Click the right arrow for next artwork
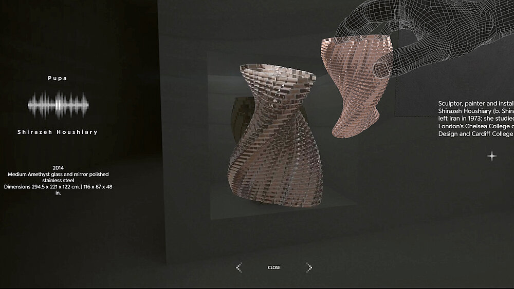The image size is (514, 289). tap(309, 267)
